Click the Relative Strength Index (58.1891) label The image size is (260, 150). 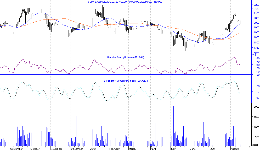point(126,57)
